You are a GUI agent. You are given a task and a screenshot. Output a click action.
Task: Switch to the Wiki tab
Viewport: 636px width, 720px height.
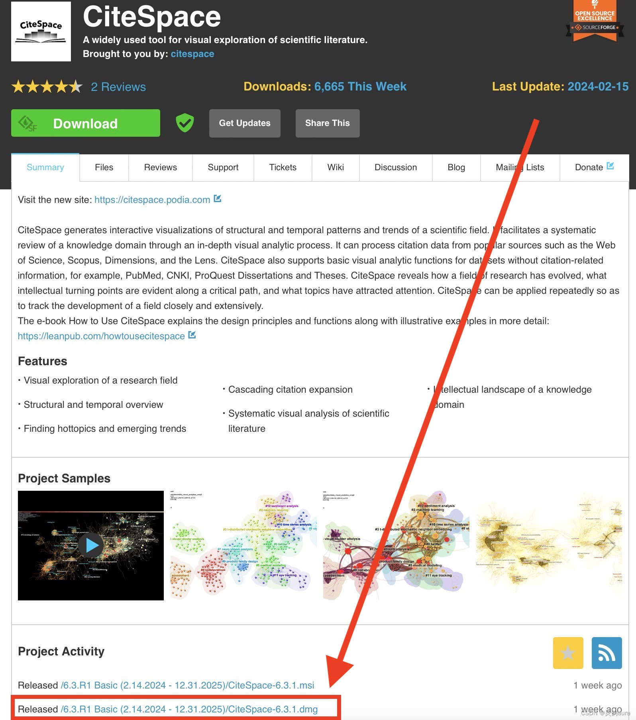tap(336, 167)
